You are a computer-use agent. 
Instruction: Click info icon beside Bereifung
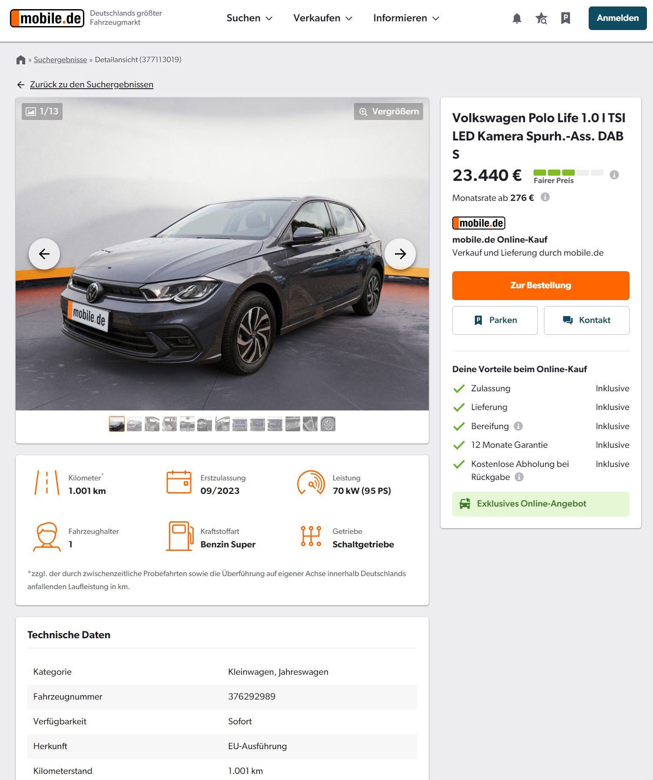pyautogui.click(x=518, y=426)
